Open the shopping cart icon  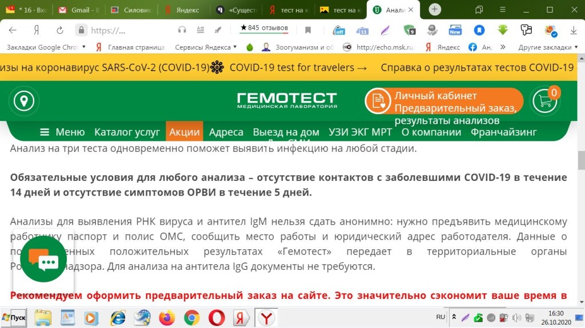(x=544, y=102)
